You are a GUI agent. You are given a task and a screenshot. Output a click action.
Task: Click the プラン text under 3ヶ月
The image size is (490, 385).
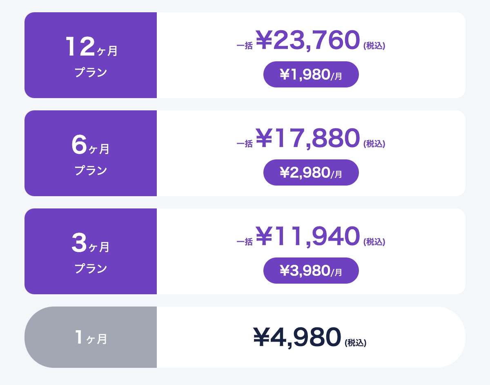point(91,269)
